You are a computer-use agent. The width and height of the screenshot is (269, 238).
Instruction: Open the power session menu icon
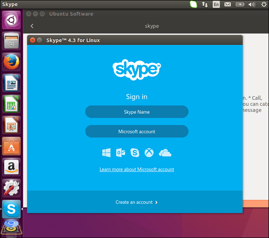coord(264,4)
